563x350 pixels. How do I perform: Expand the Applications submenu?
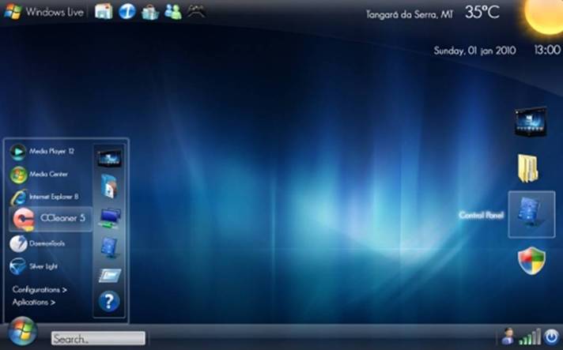[34, 302]
